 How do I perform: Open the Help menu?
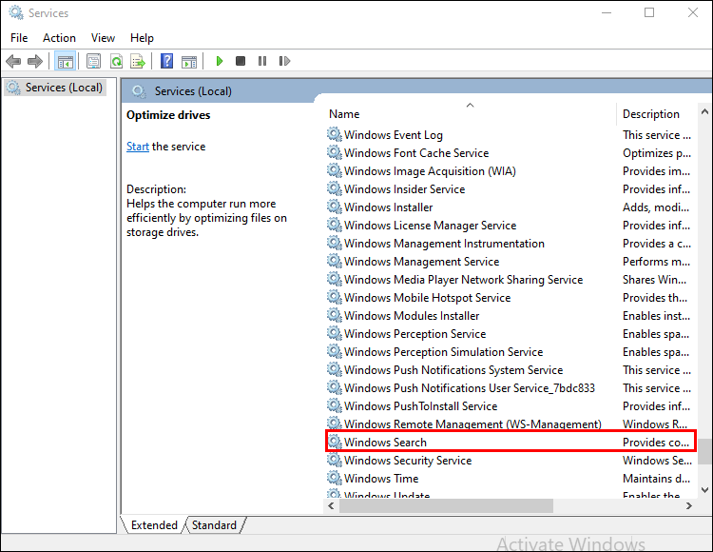[x=142, y=38]
